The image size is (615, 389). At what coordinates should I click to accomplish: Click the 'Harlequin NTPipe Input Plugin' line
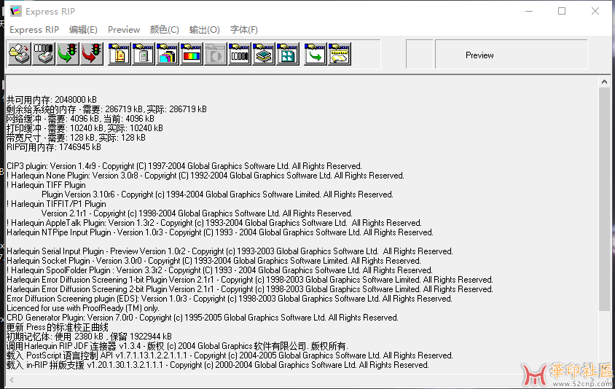[219, 232]
